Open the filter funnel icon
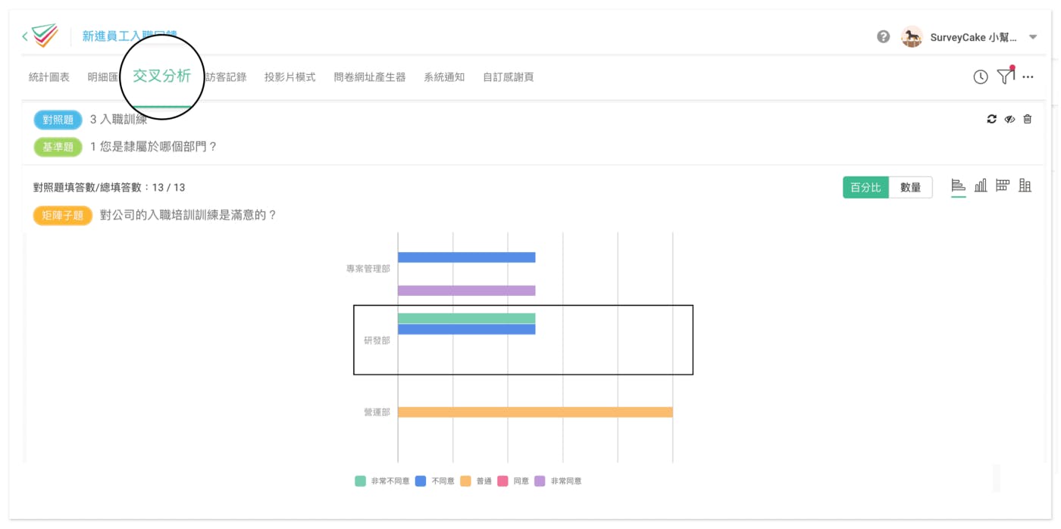The image size is (1061, 529). (1005, 76)
